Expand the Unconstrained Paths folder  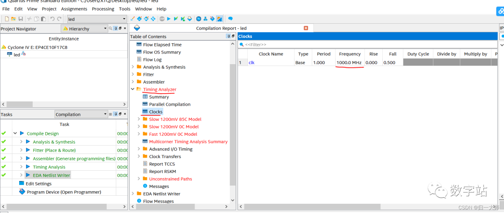139,179
